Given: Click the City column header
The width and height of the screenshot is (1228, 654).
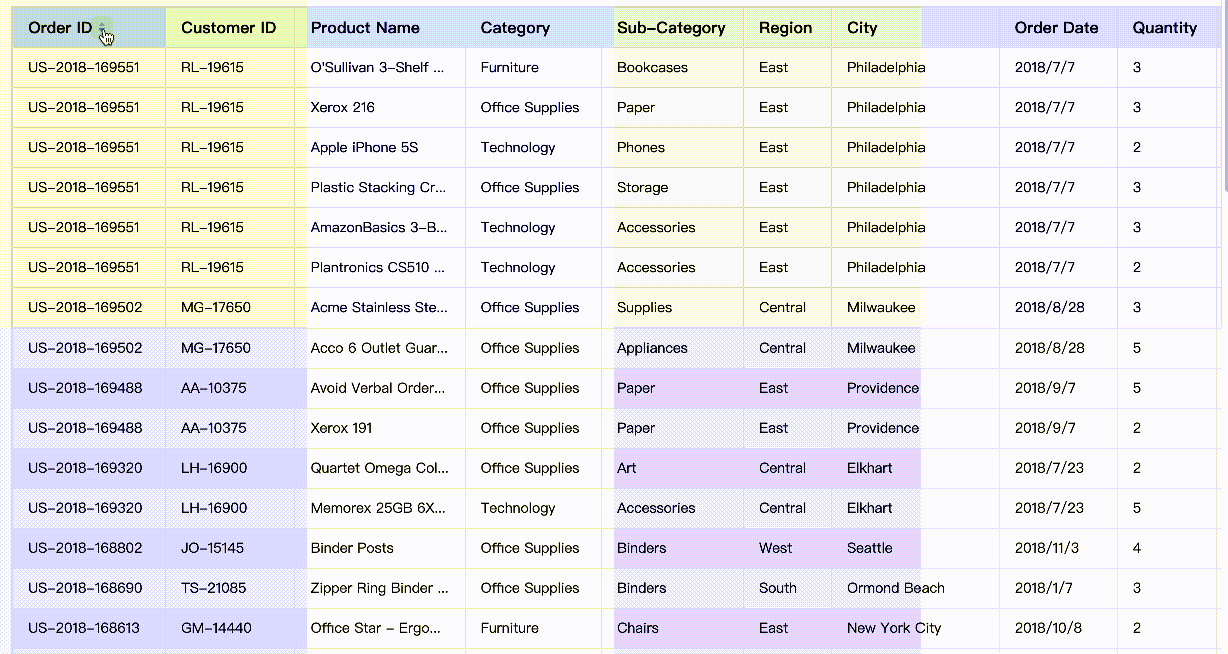Looking at the screenshot, I should tap(862, 28).
